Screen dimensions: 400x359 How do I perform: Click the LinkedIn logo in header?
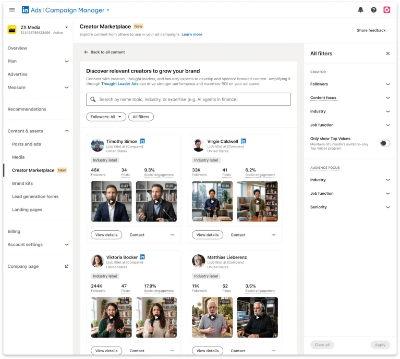click(x=25, y=10)
